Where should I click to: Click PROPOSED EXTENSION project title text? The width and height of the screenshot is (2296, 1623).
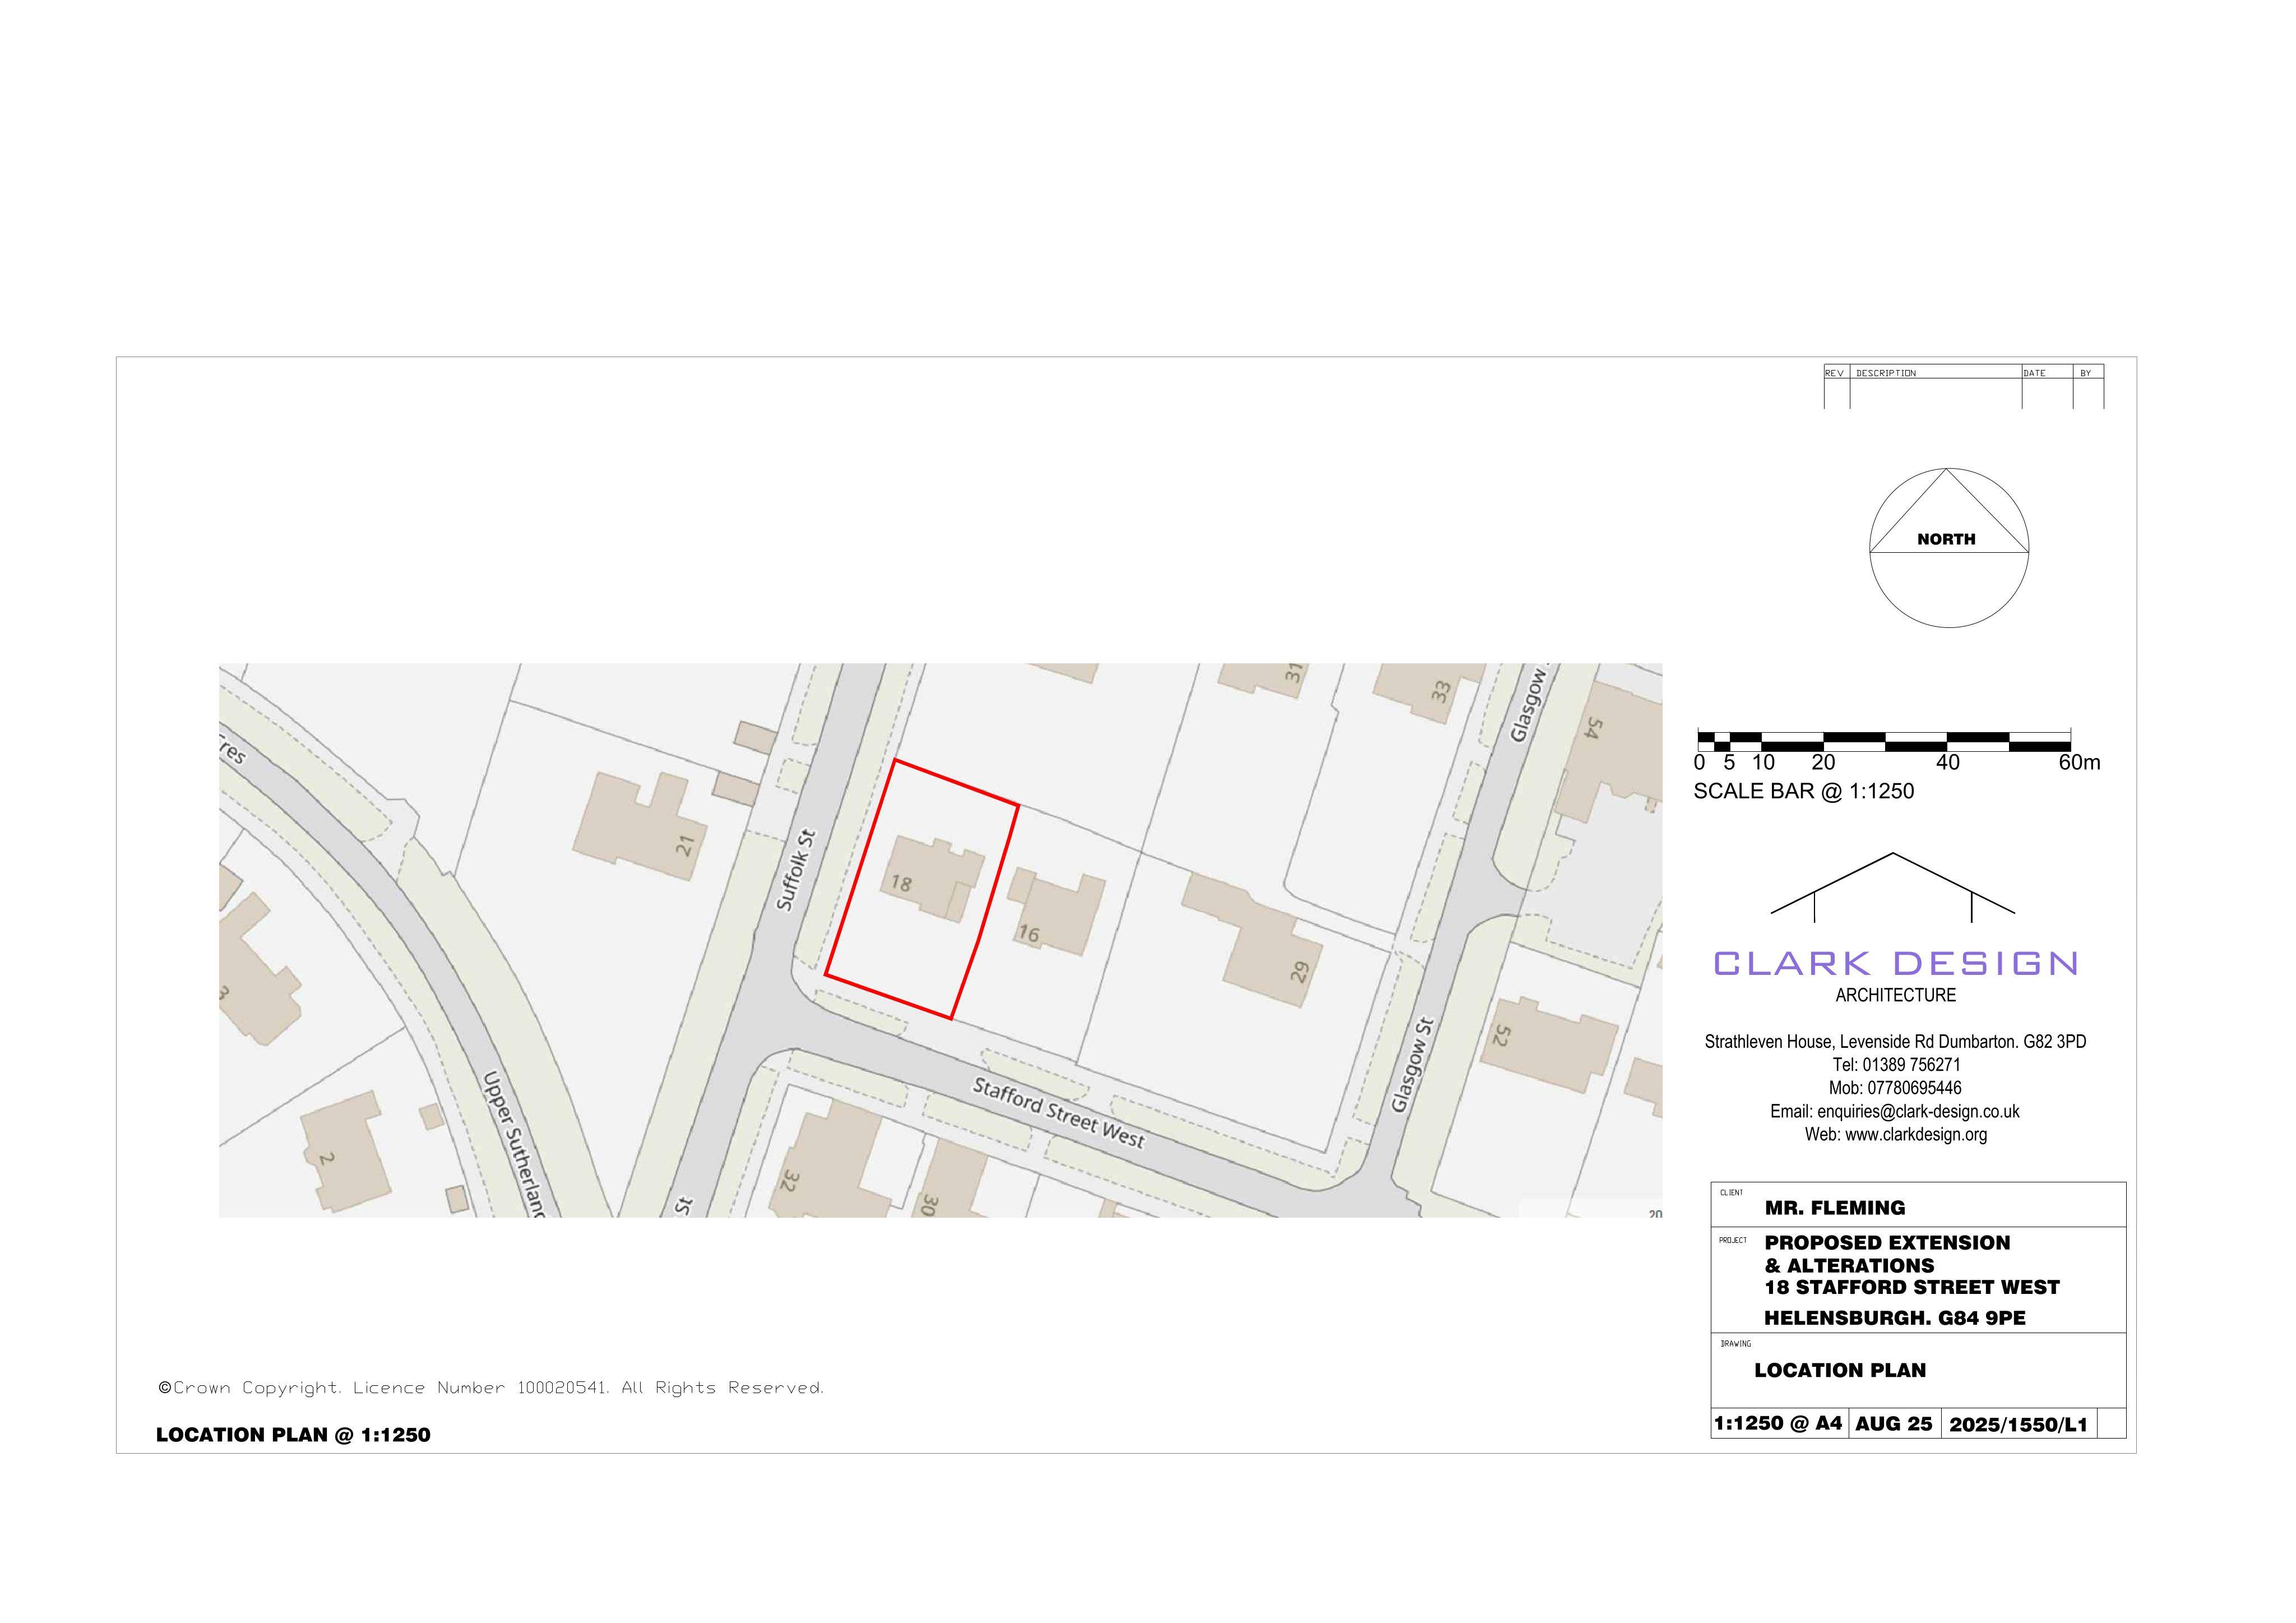(x=1887, y=1243)
